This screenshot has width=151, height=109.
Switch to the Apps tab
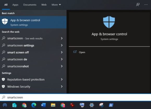[15, 5]
